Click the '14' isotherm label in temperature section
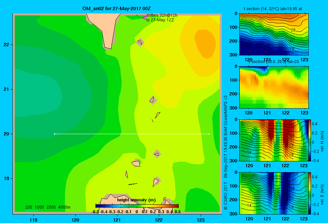This screenshot has width=328, height=223. (x=248, y=46)
